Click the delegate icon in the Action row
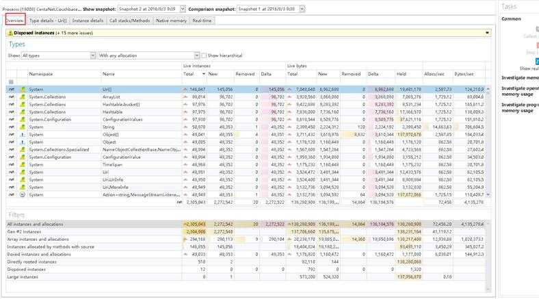 [x=23, y=194]
